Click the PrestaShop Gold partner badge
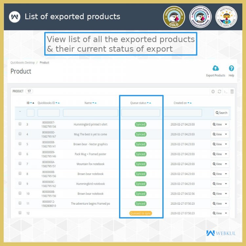The height and width of the screenshot is (246, 246). pyautogui.click(x=174, y=17)
